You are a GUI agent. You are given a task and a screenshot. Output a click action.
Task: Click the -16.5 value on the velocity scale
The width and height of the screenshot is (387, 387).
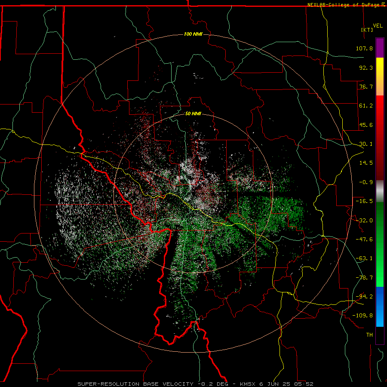point(364,201)
